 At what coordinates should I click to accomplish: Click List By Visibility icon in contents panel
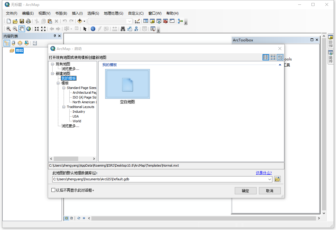point(20,43)
